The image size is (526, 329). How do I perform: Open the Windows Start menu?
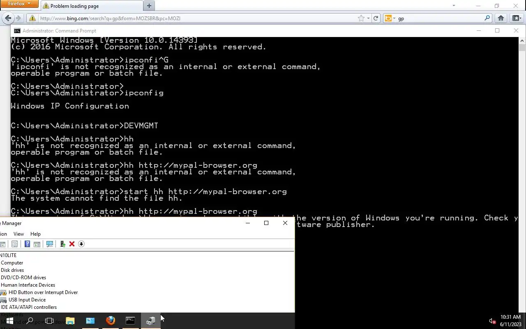pyautogui.click(x=9, y=321)
